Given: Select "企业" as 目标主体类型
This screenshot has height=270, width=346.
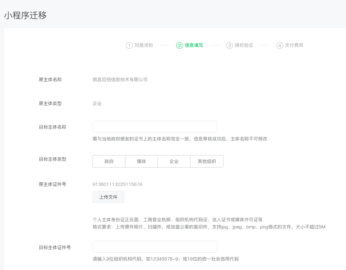Looking at the screenshot, I should (174, 161).
